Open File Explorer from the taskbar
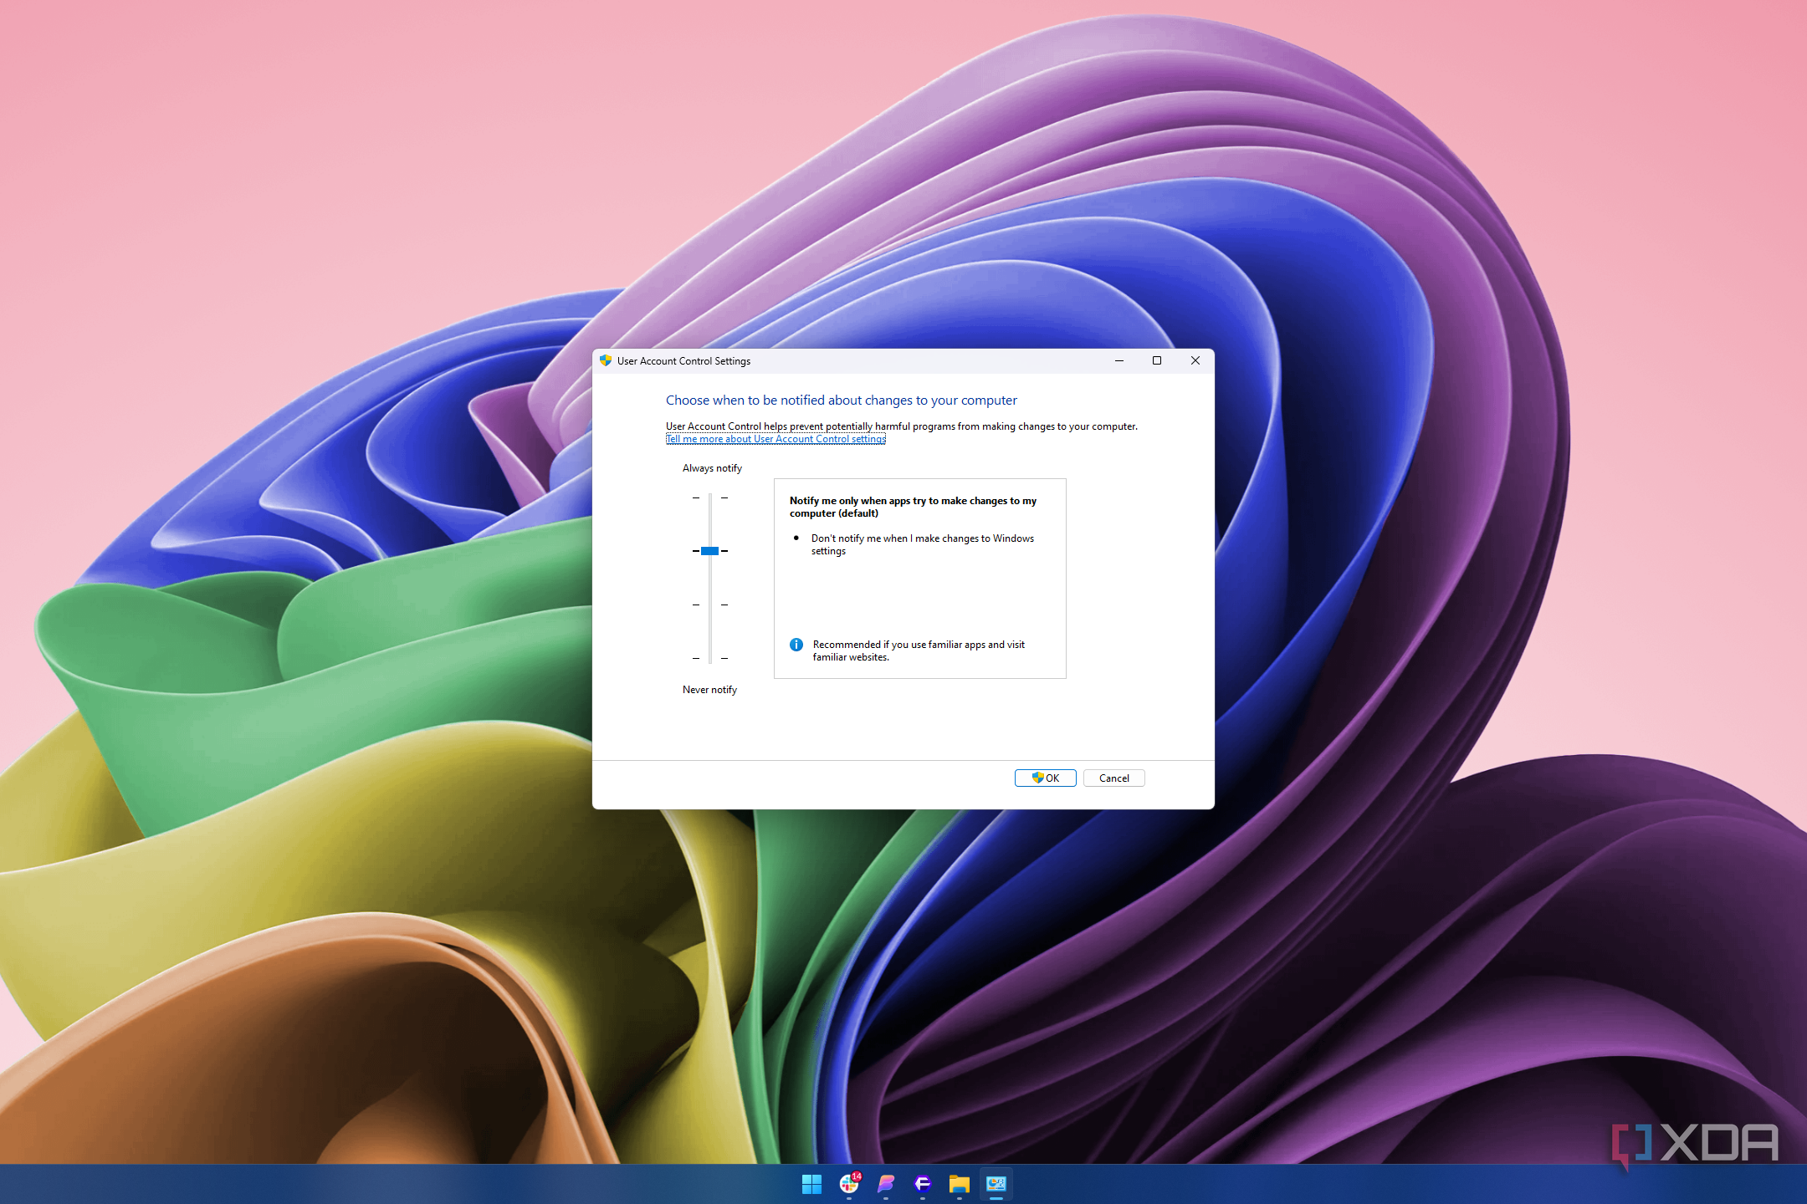 coord(960,1184)
